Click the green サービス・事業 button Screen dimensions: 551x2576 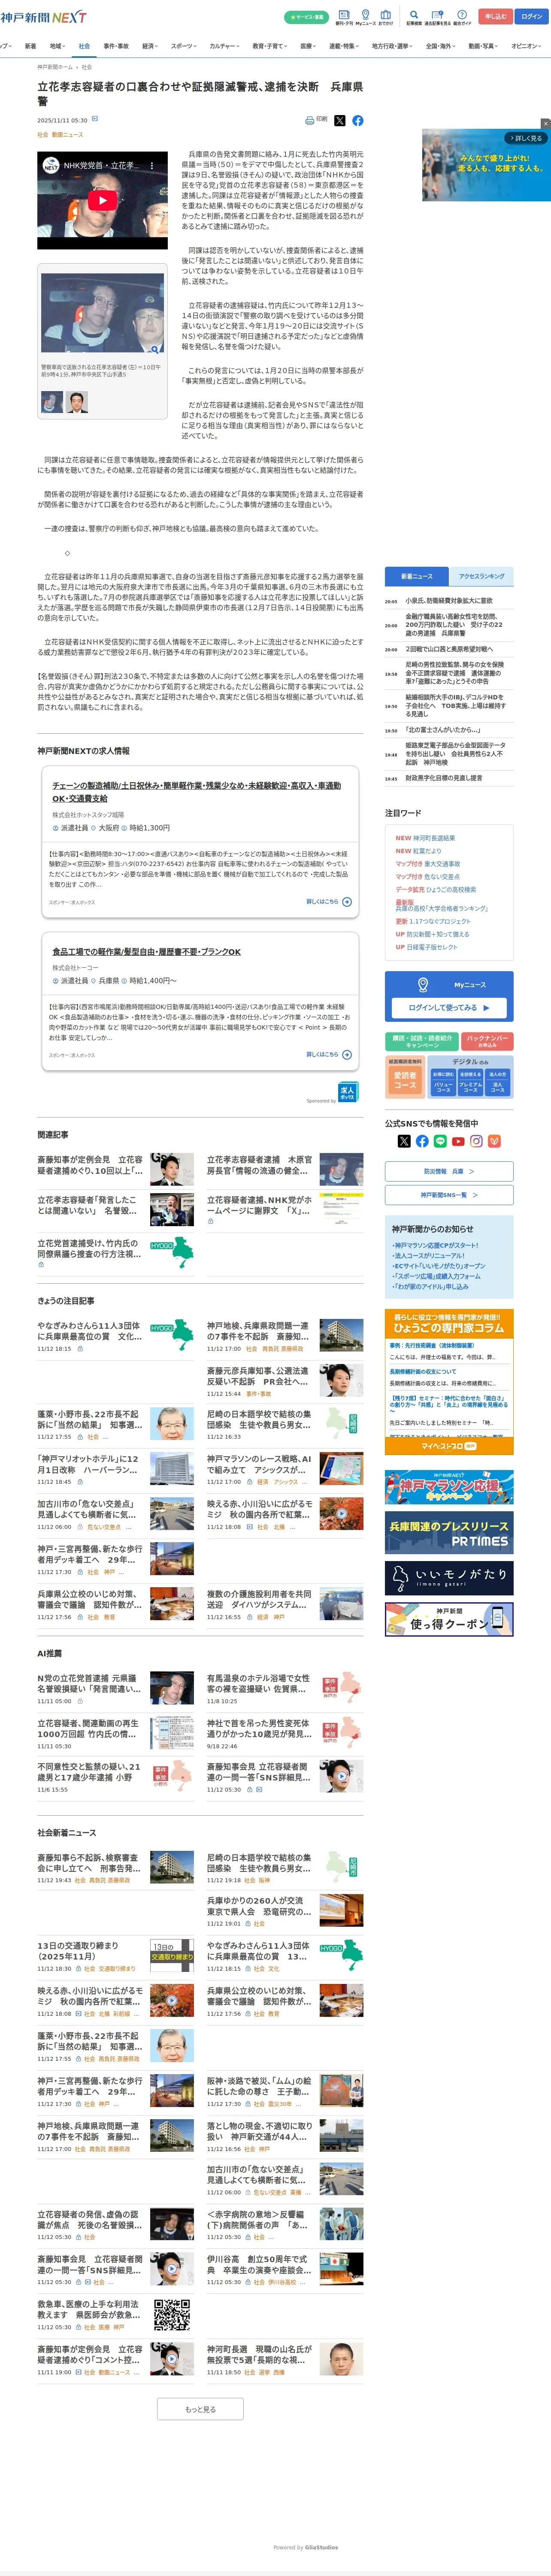pos(306,17)
